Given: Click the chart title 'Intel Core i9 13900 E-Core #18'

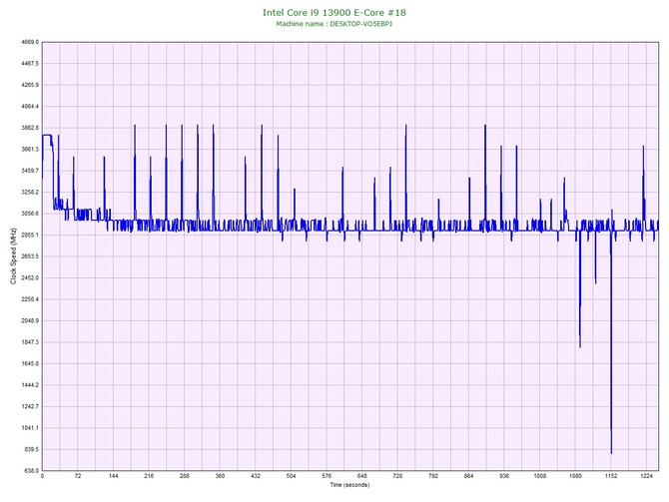Looking at the screenshot, I should (334, 13).
